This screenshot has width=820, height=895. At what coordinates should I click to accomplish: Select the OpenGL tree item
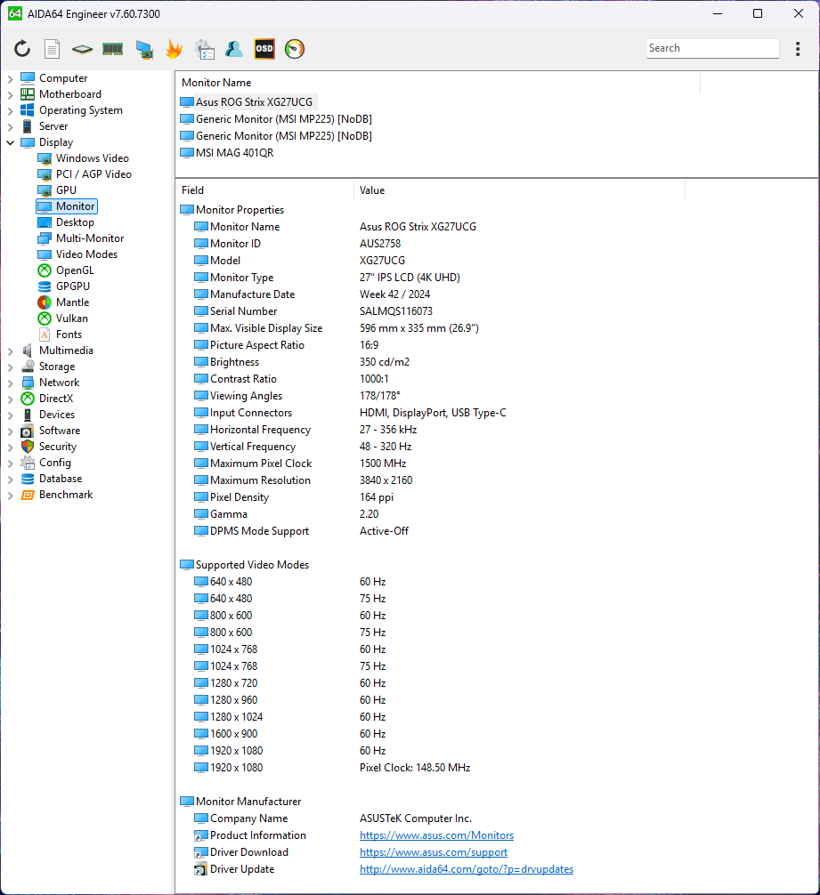pos(66,270)
